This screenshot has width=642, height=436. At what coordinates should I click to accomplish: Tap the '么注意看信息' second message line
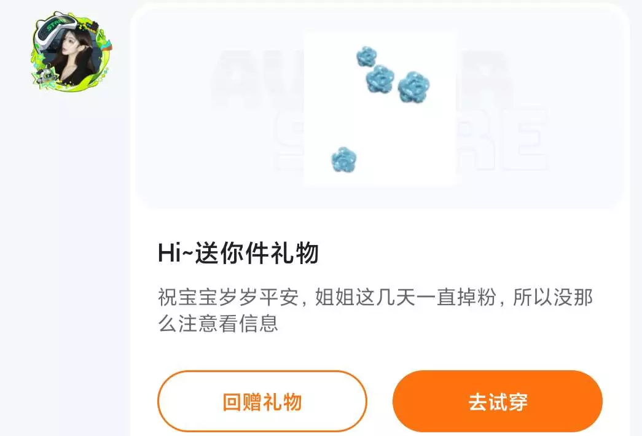(218, 324)
